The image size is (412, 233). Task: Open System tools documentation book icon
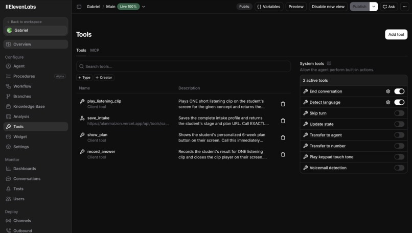coord(329,63)
